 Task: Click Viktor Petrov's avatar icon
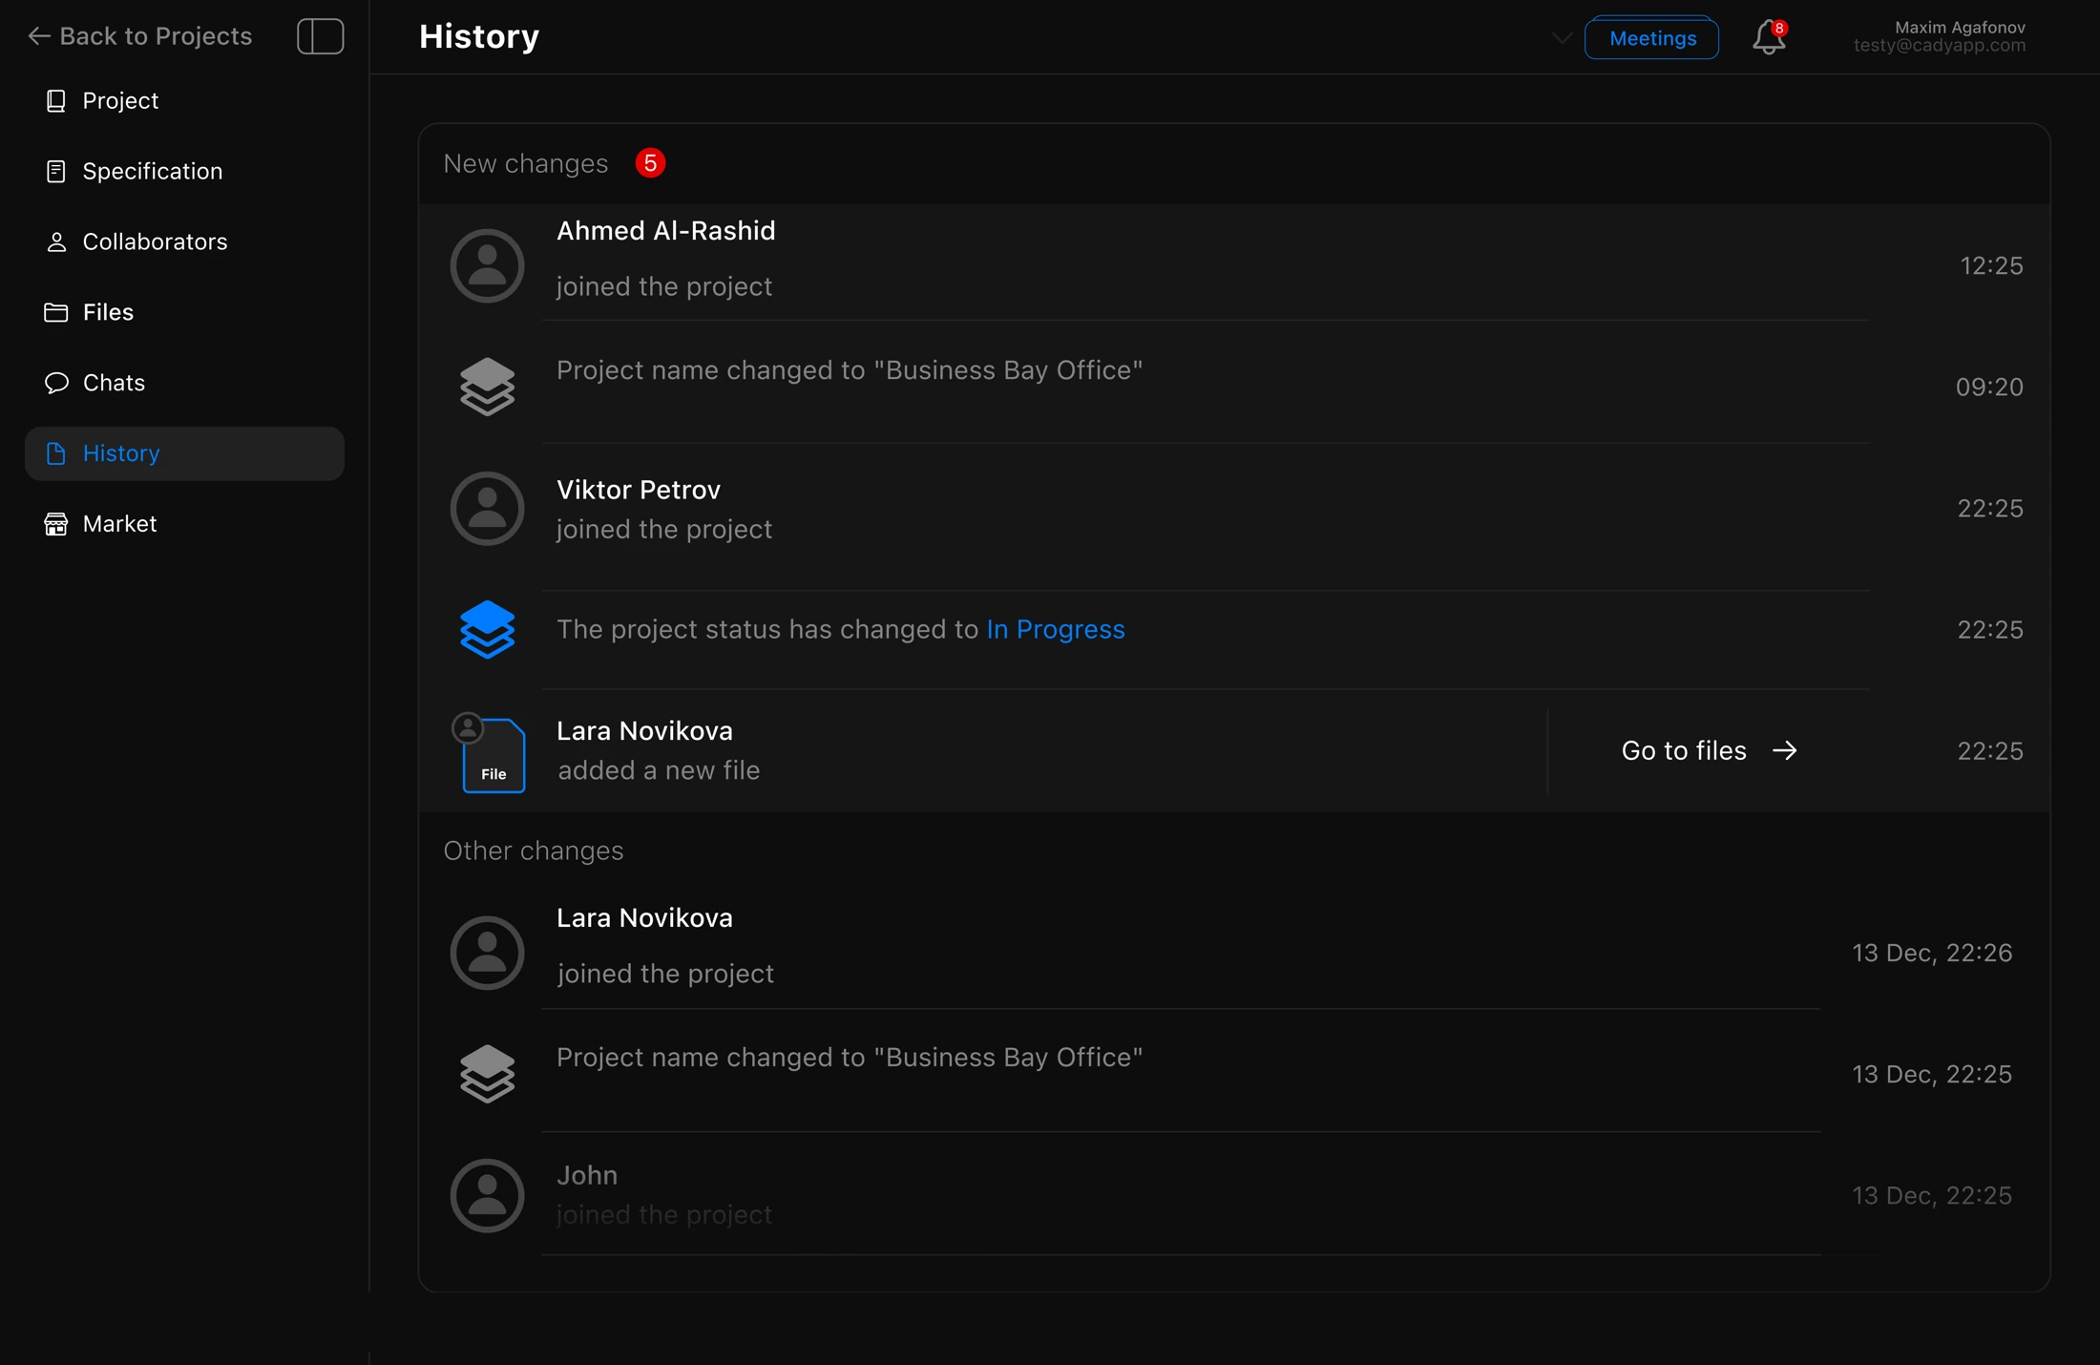coord(487,509)
